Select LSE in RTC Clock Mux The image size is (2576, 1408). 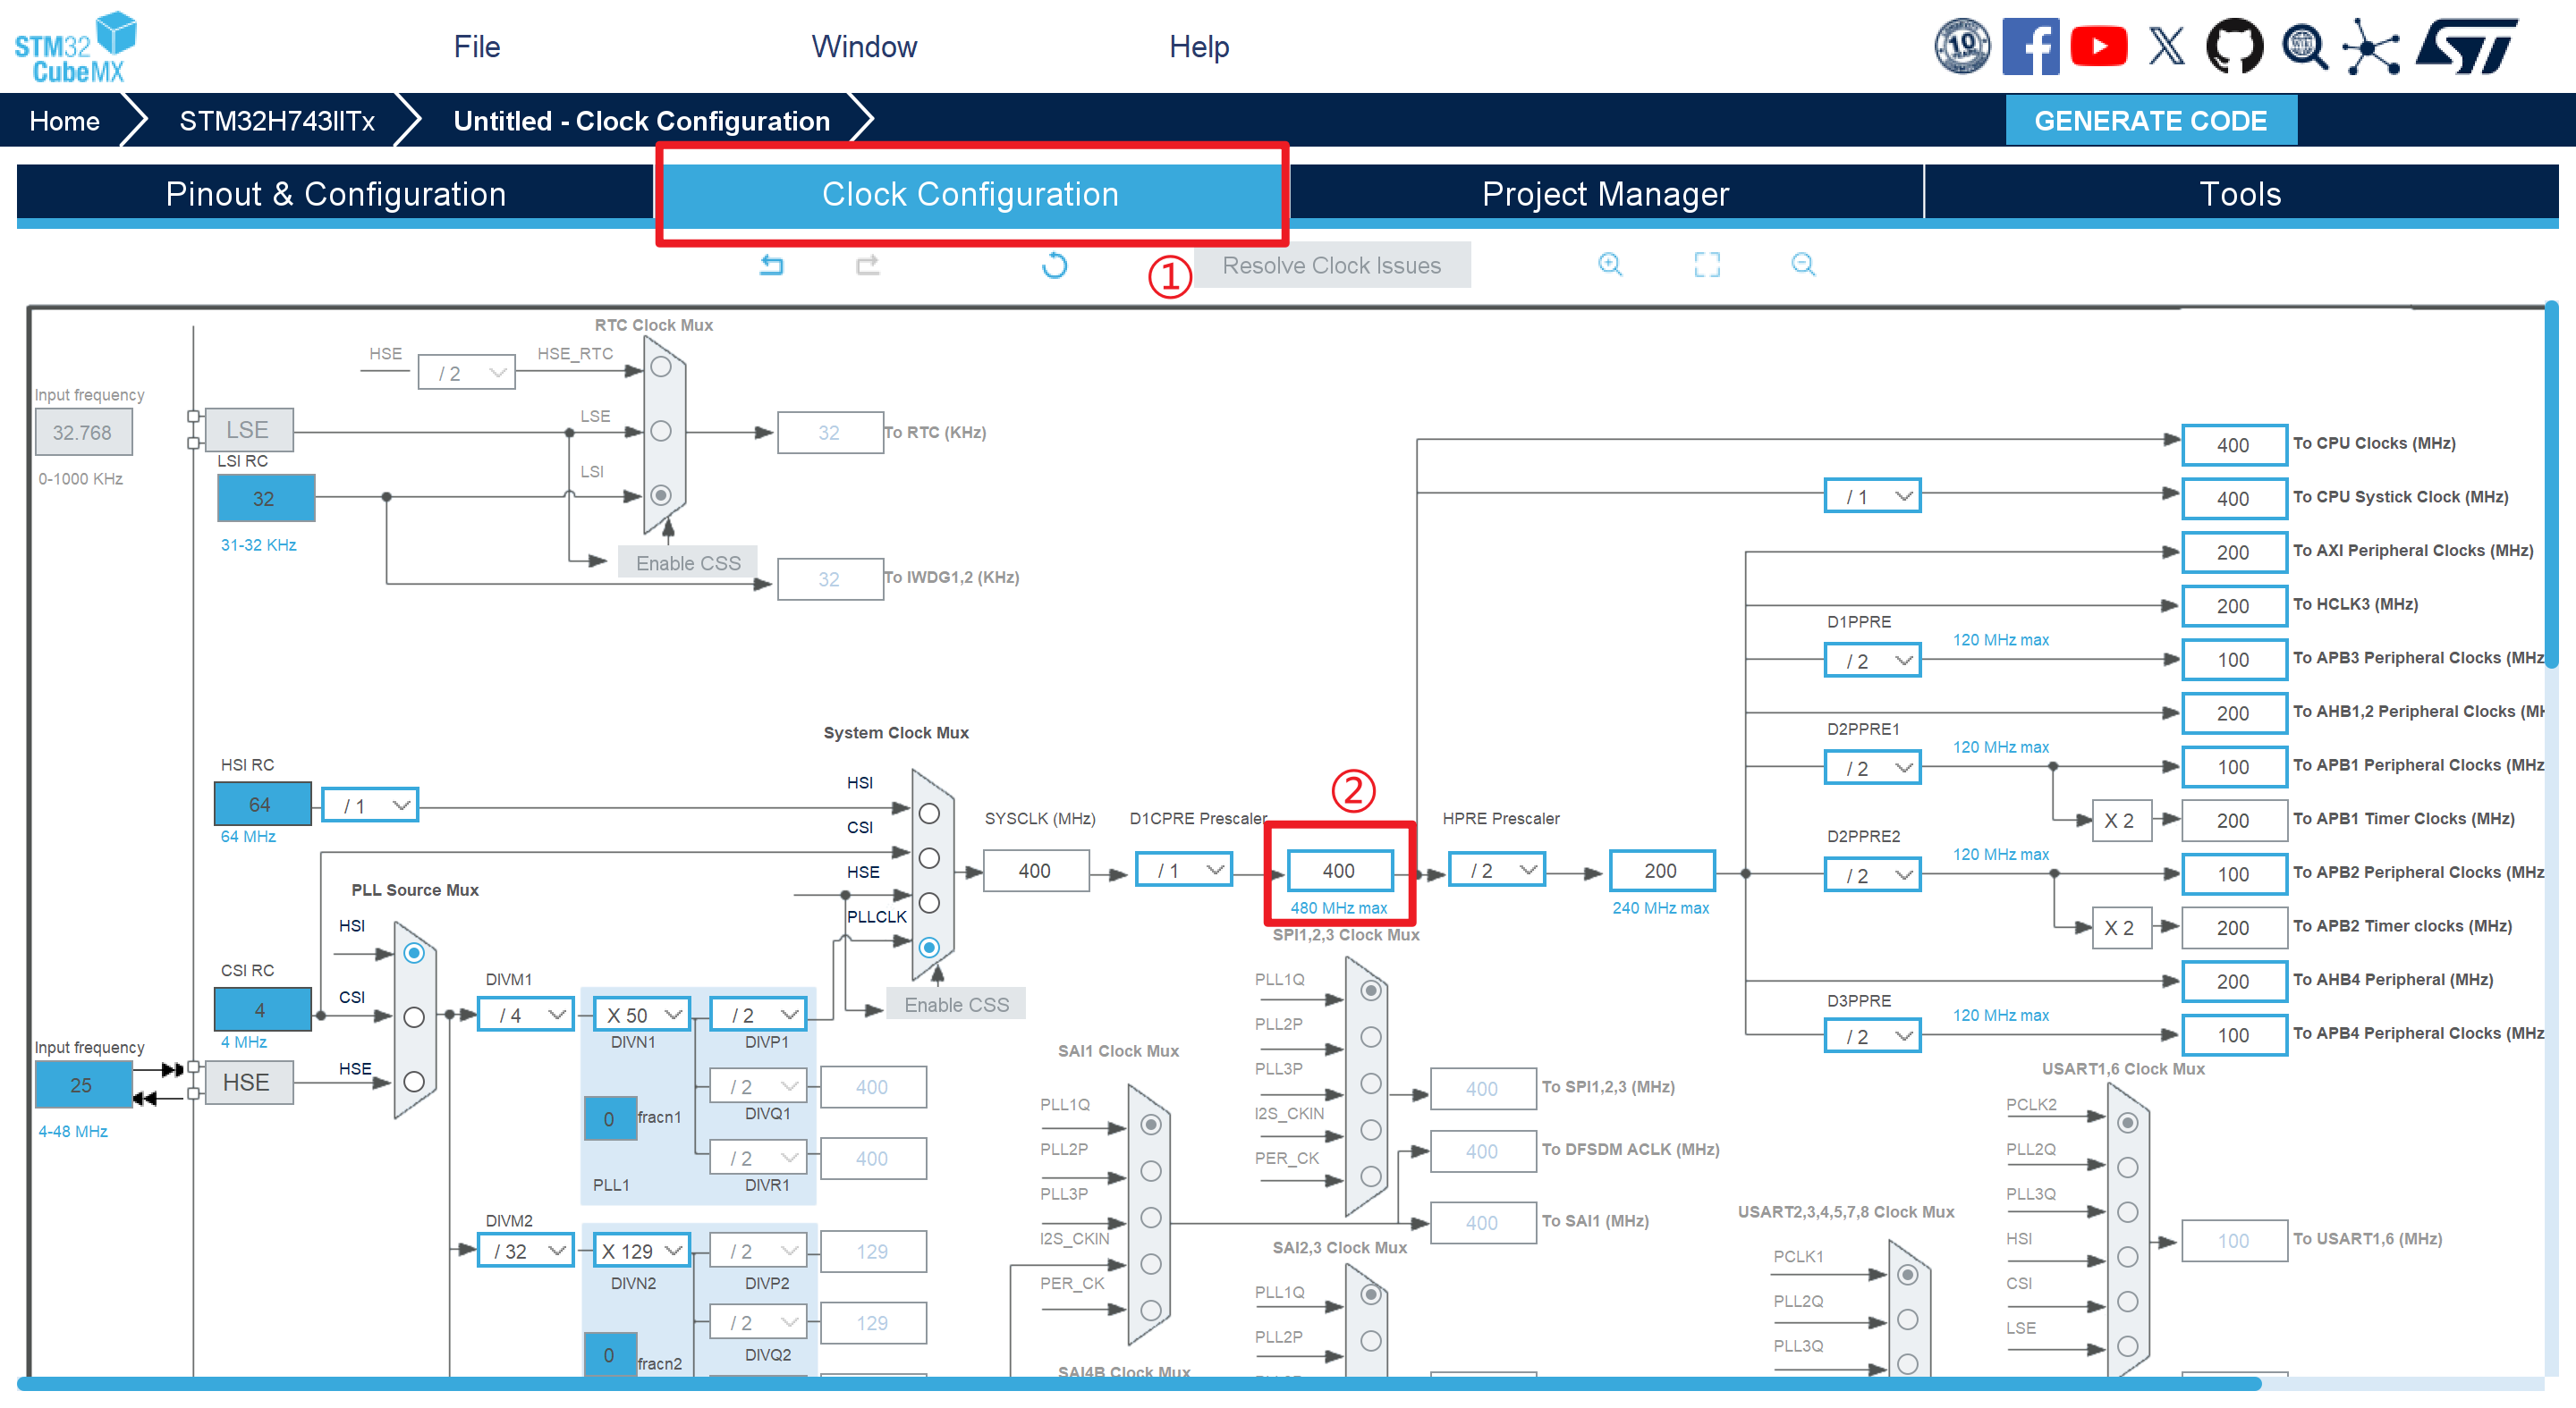(661, 431)
